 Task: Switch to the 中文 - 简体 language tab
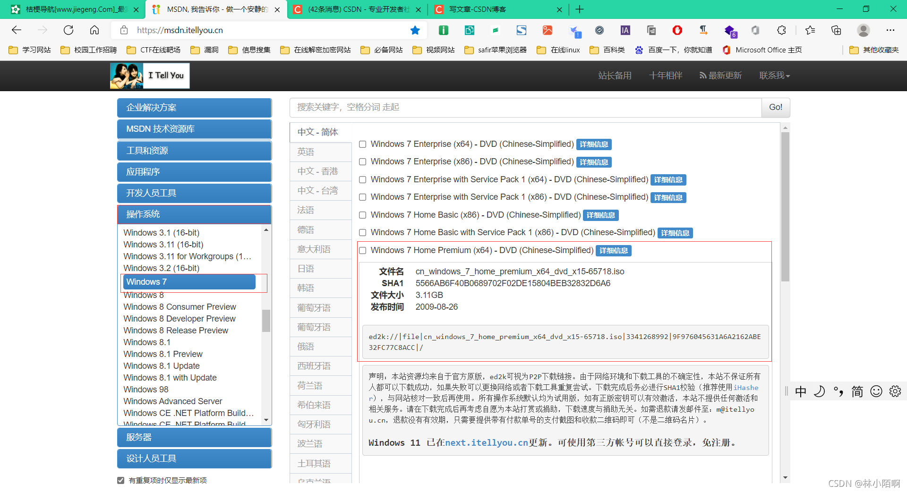click(321, 132)
